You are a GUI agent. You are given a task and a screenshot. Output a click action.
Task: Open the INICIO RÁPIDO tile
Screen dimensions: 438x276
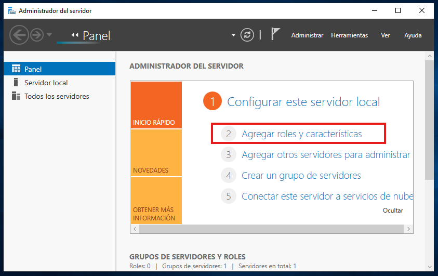tap(156, 105)
